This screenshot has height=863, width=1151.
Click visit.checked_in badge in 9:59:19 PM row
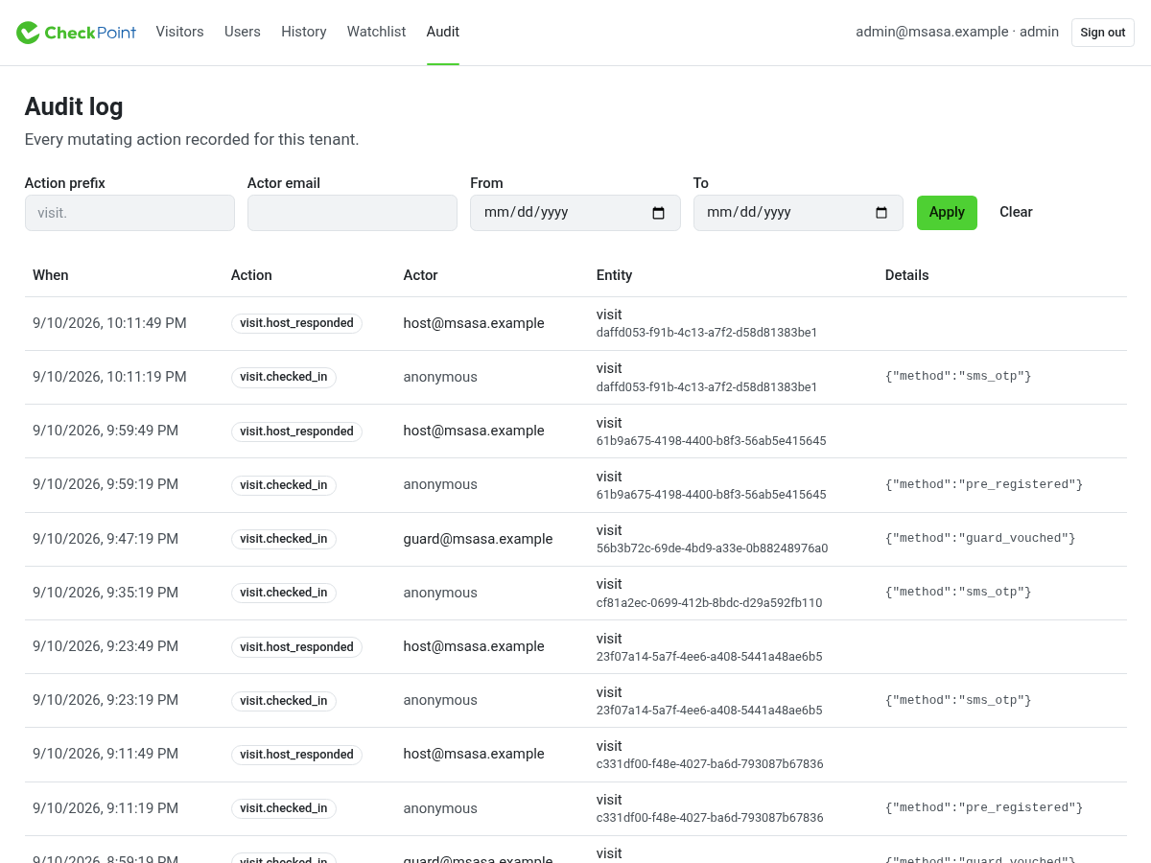click(284, 485)
